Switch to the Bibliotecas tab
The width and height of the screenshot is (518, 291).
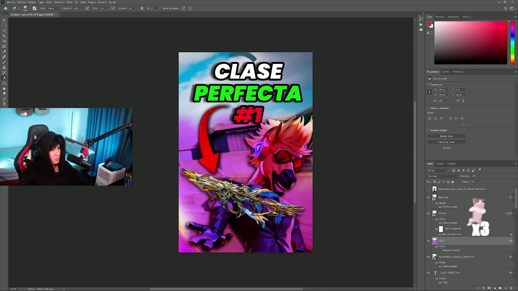point(458,72)
